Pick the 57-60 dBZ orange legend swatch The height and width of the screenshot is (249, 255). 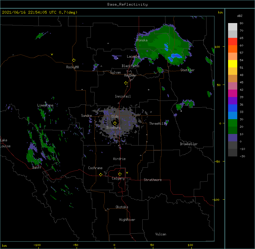233,49
